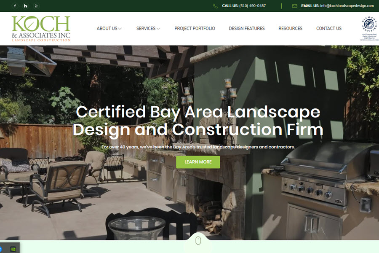The height and width of the screenshot is (253, 379).
Task: Open the Yelp social icon
Action: click(x=36, y=6)
